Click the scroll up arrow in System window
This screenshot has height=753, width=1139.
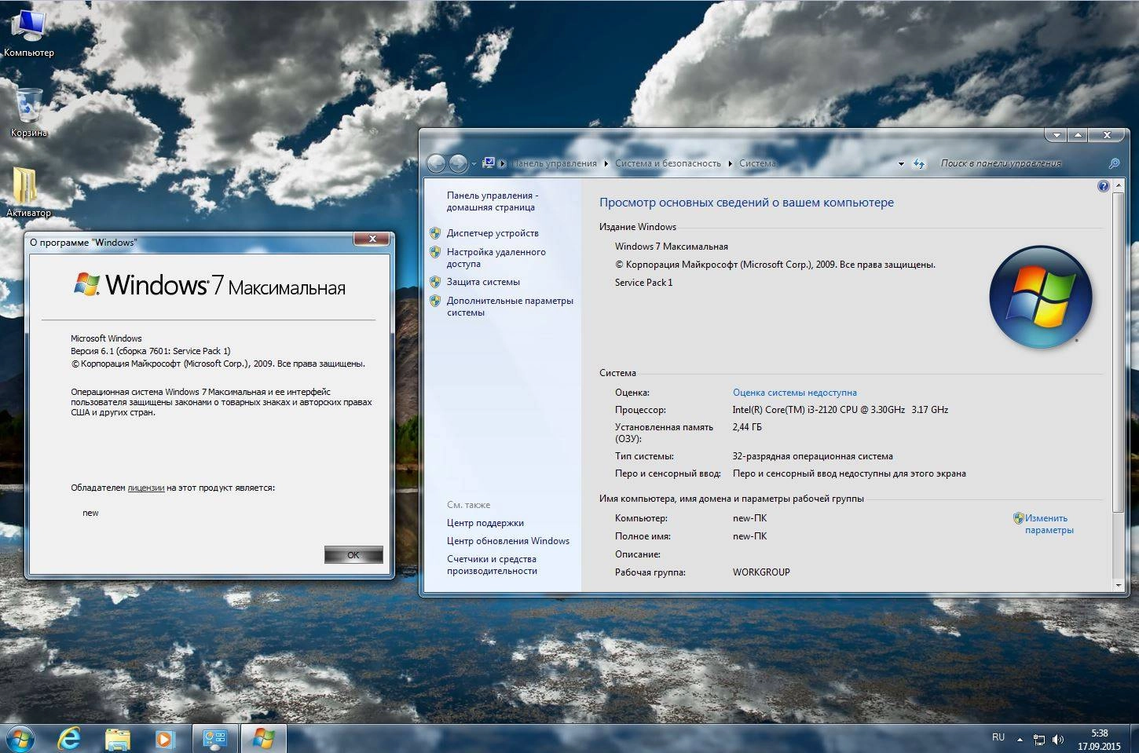click(x=1119, y=186)
